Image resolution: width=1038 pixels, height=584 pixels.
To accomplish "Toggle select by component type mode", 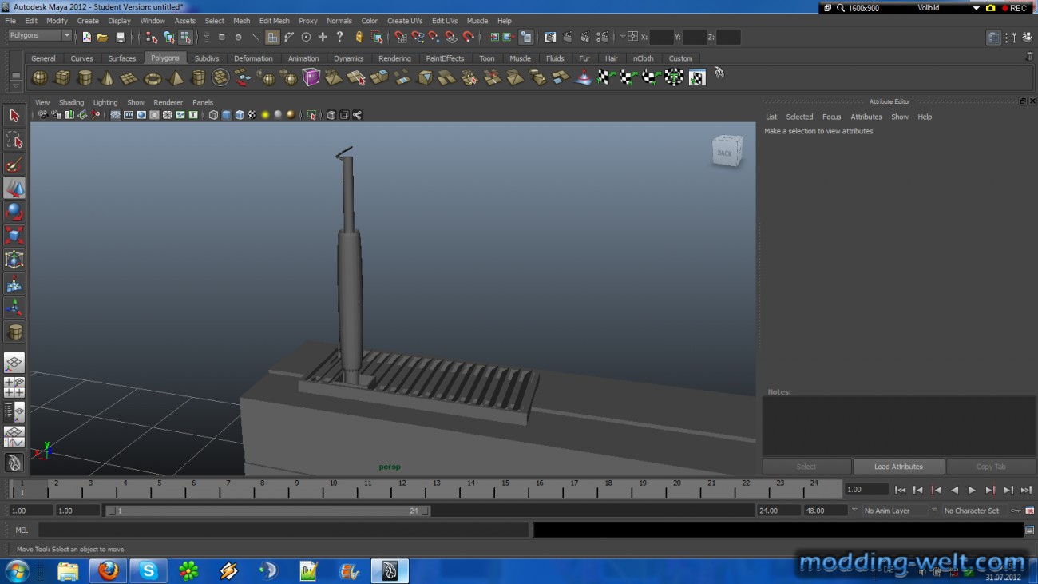I will coord(185,37).
